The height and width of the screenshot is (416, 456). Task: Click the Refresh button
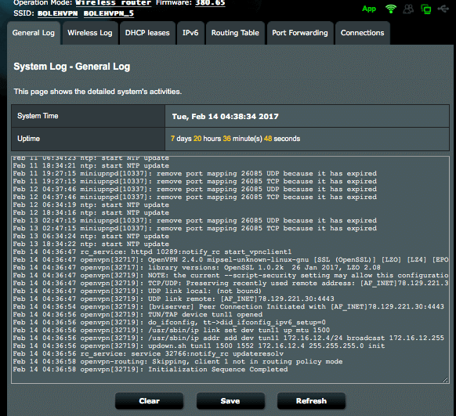[311, 401]
